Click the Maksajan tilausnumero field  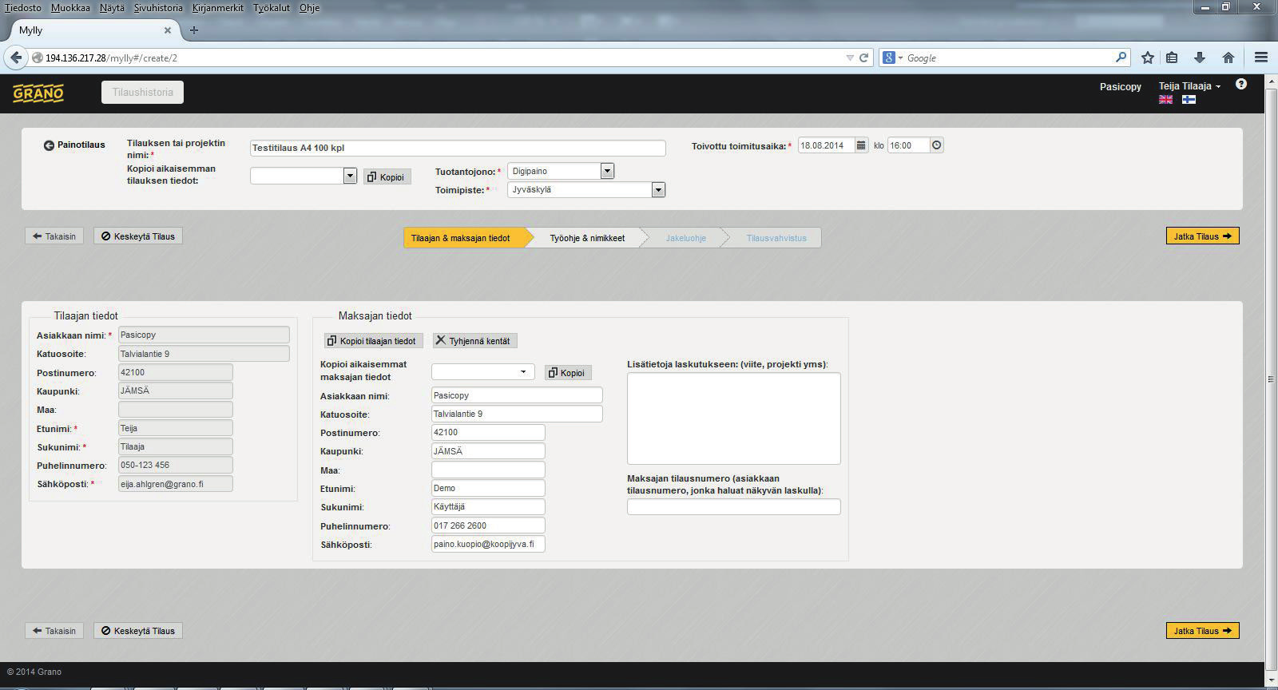pos(734,507)
